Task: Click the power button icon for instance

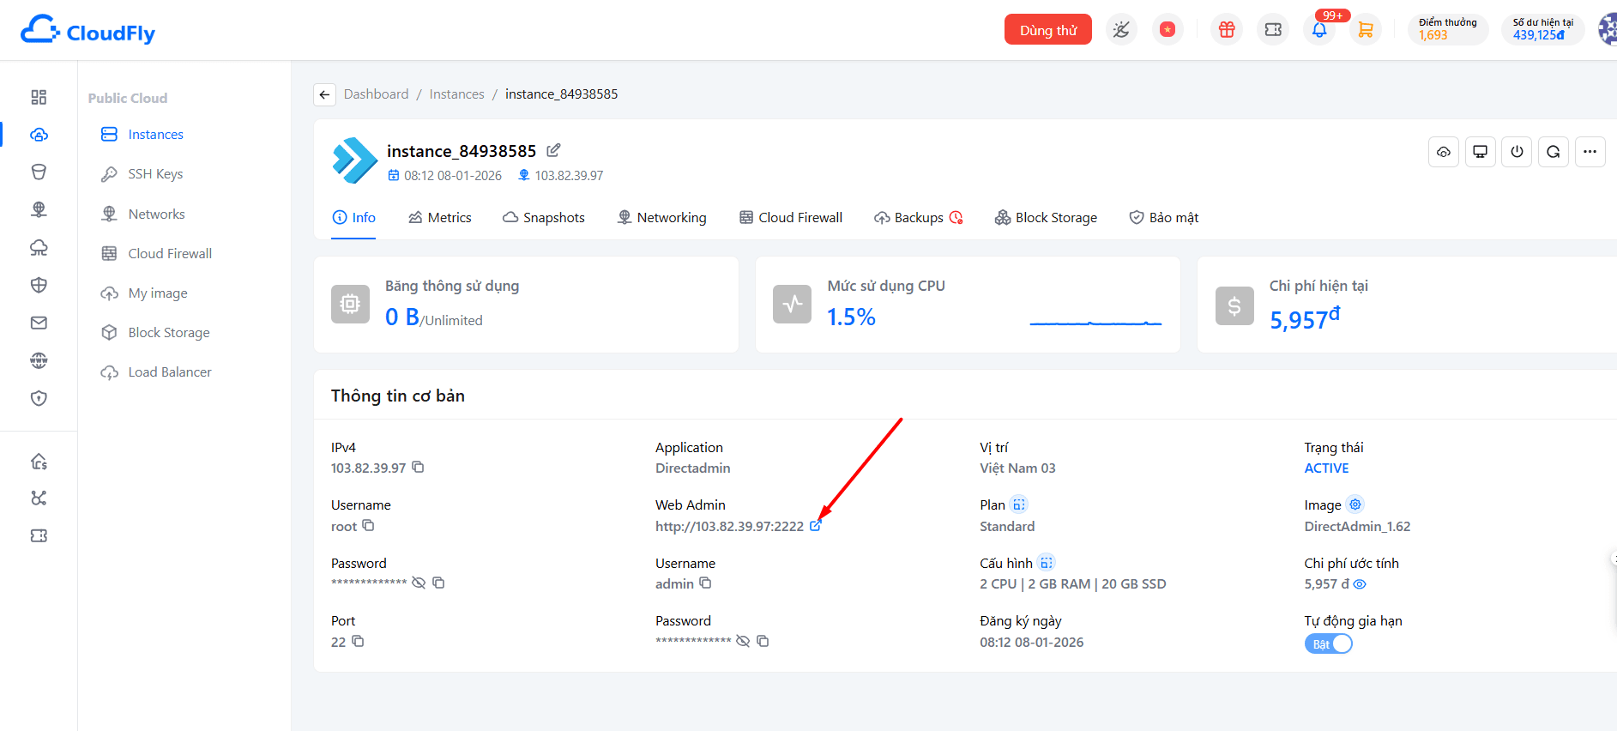Action: pyautogui.click(x=1517, y=152)
